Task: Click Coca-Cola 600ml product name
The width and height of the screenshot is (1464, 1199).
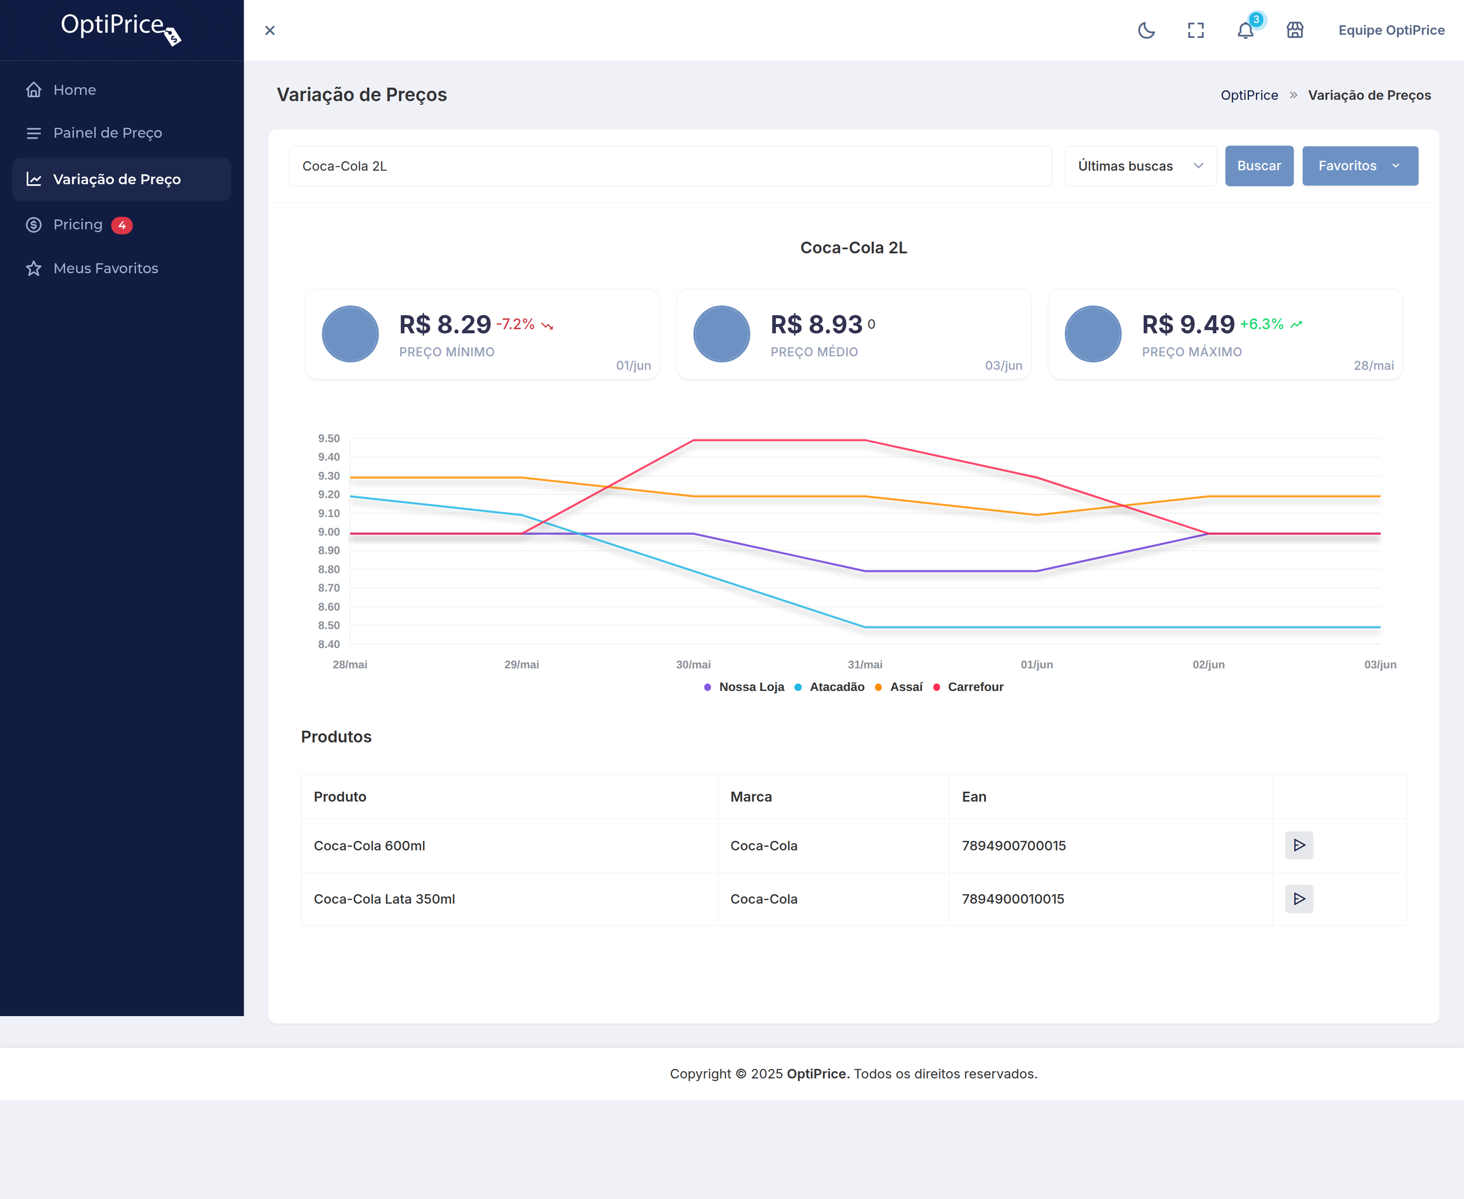Action: point(370,846)
